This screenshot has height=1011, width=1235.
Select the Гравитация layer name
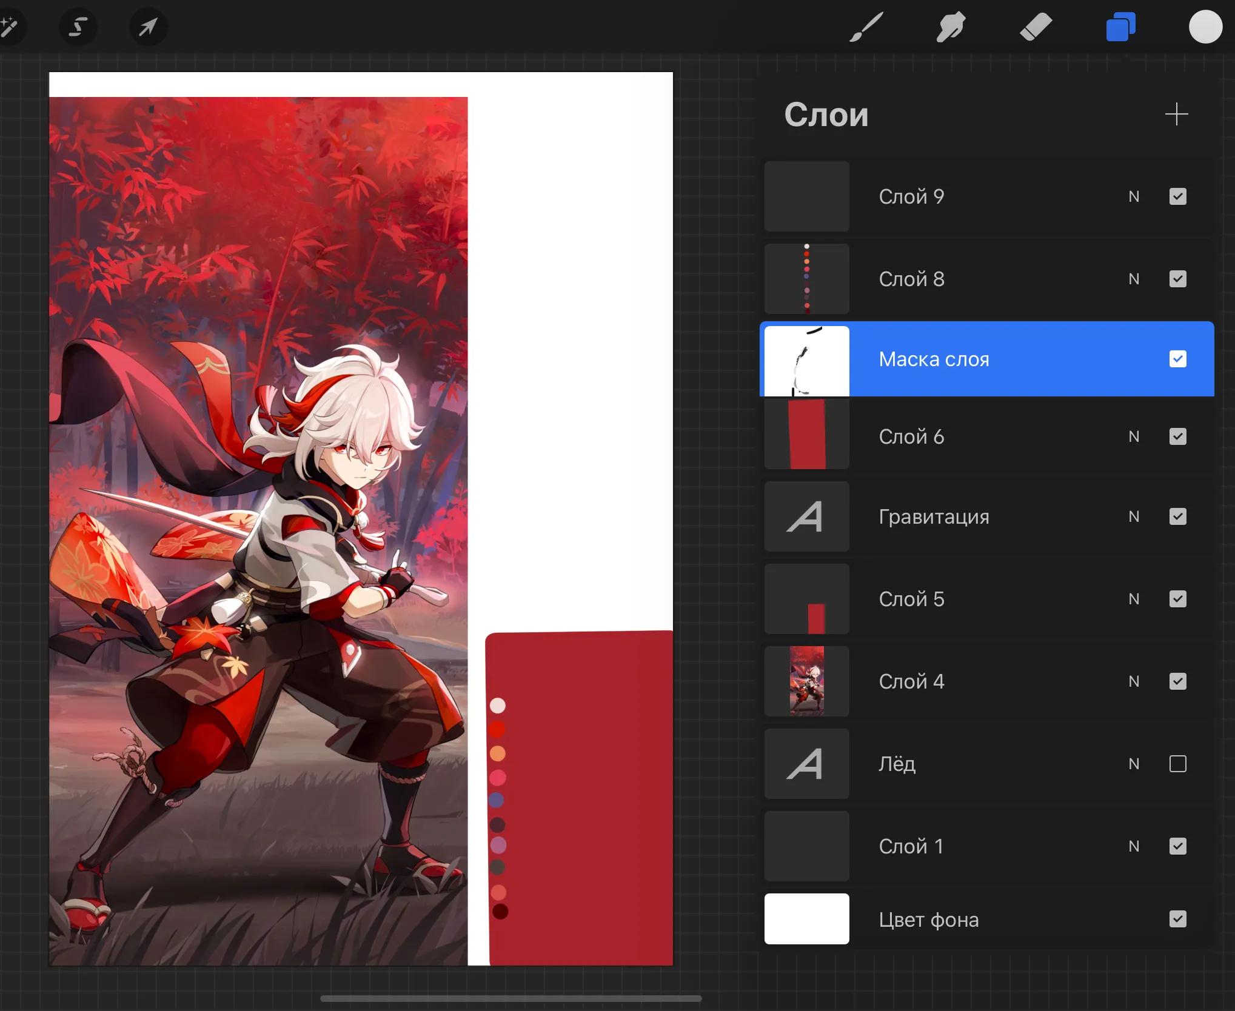point(934,516)
